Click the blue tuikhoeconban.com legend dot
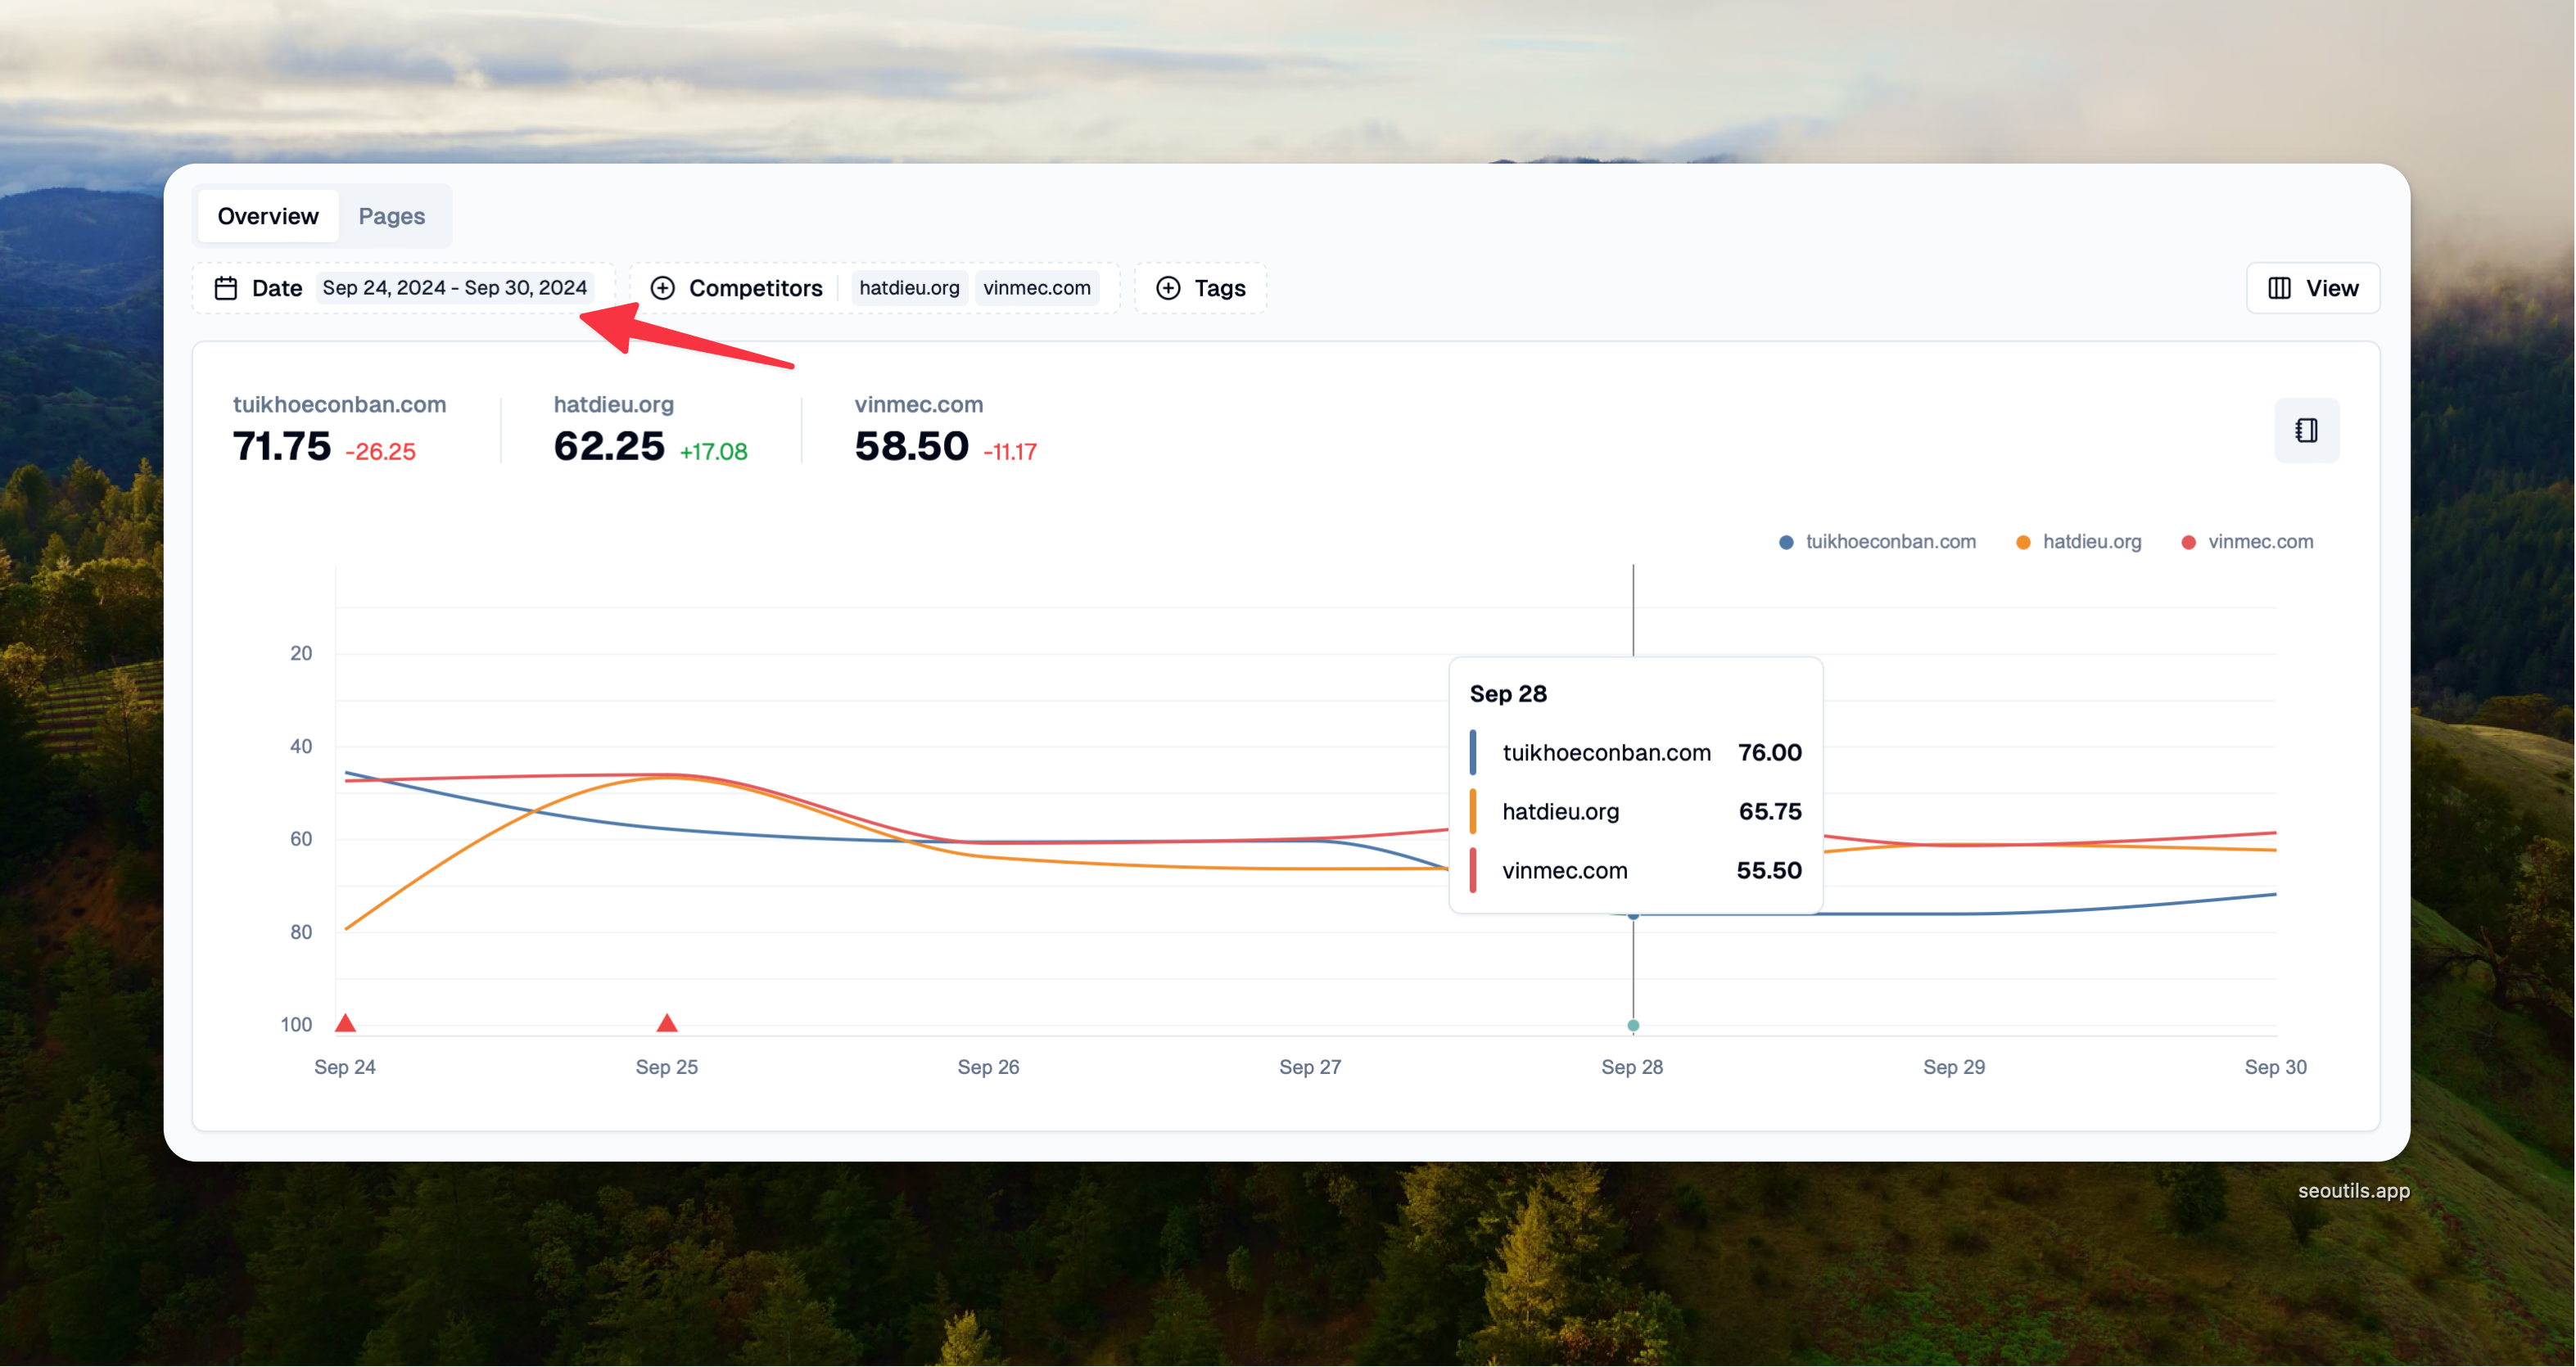2576x1367 pixels. point(1786,542)
